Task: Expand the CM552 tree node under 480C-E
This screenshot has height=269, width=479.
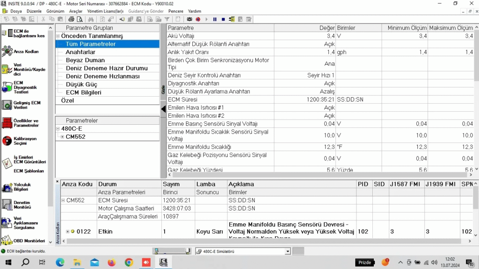Action: tap(63, 137)
